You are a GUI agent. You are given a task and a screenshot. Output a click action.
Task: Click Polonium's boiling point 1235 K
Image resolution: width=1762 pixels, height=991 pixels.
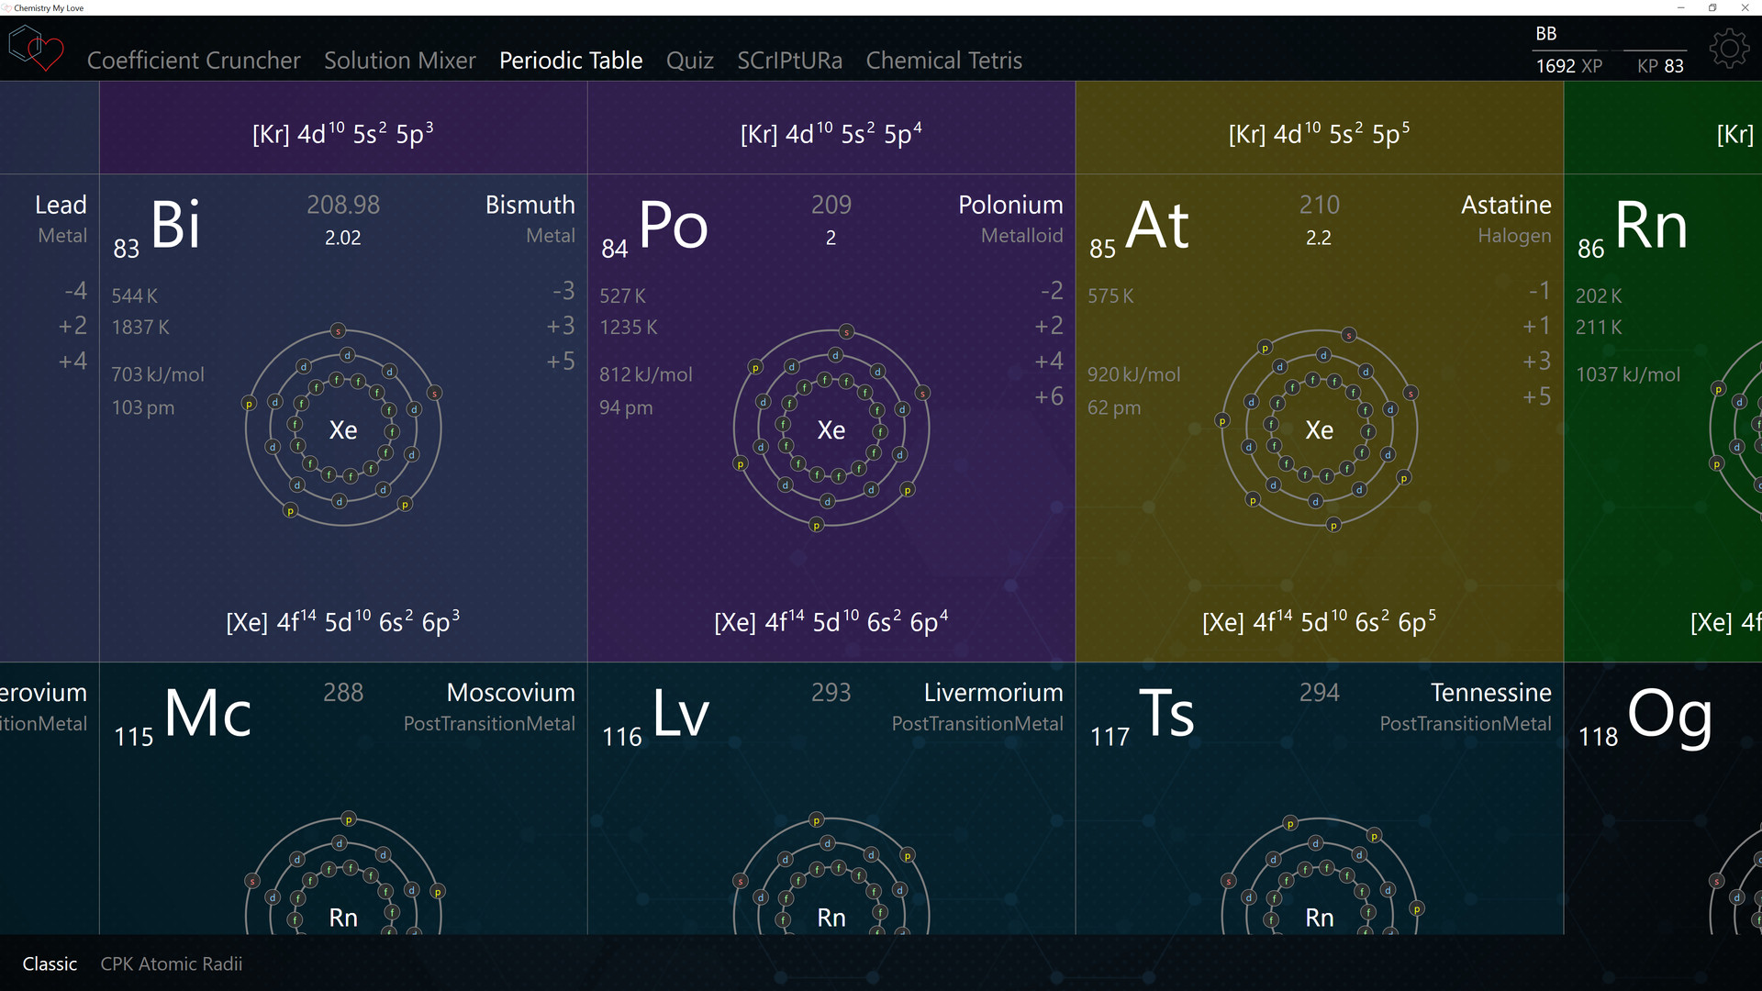[629, 327]
